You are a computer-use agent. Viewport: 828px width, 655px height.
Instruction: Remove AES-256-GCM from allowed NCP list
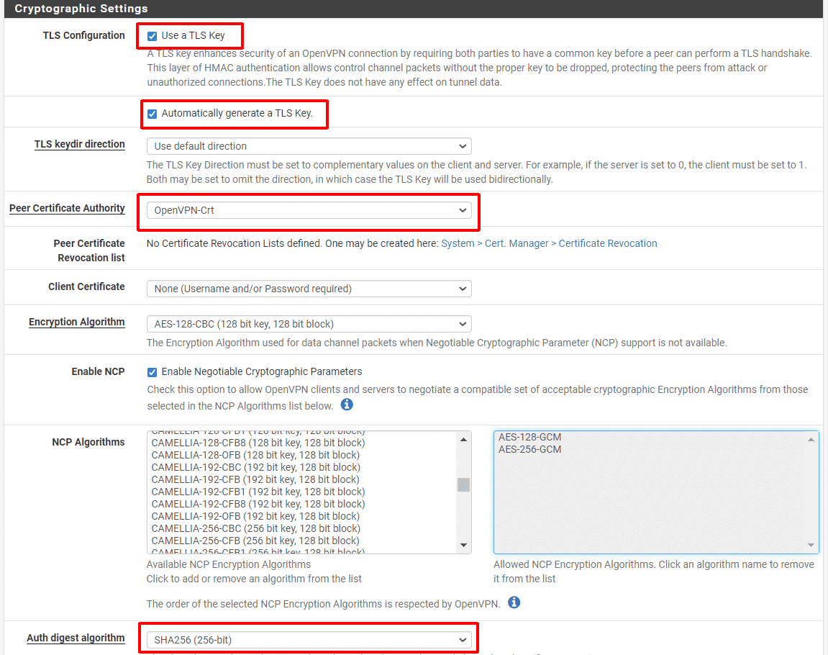(529, 449)
